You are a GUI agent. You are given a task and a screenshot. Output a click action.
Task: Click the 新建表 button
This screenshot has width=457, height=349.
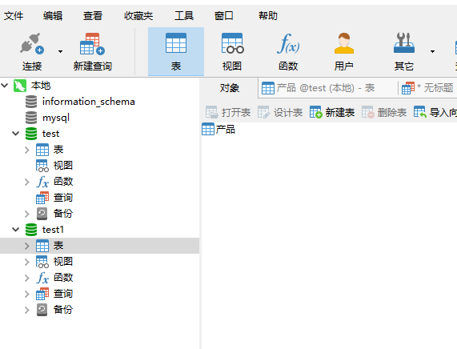click(332, 112)
